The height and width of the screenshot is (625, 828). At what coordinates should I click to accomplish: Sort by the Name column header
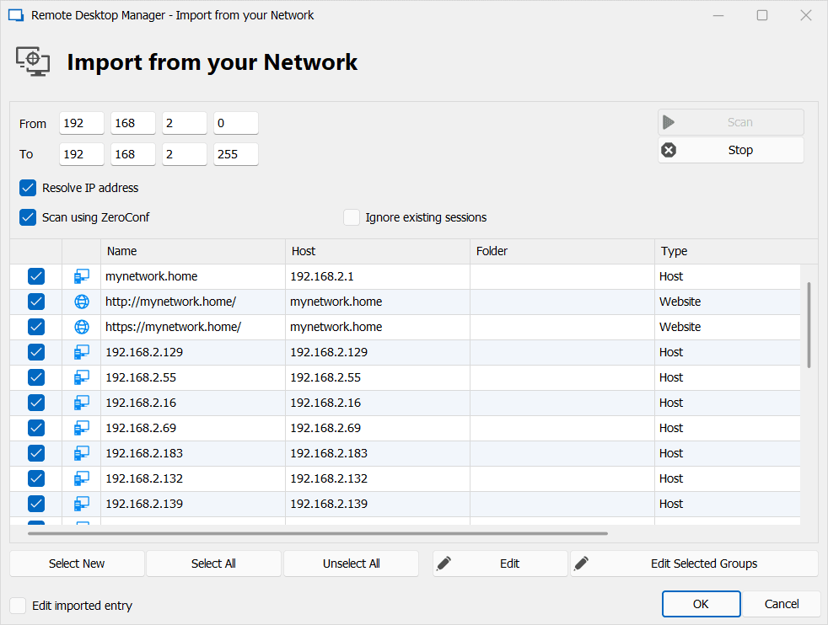193,252
